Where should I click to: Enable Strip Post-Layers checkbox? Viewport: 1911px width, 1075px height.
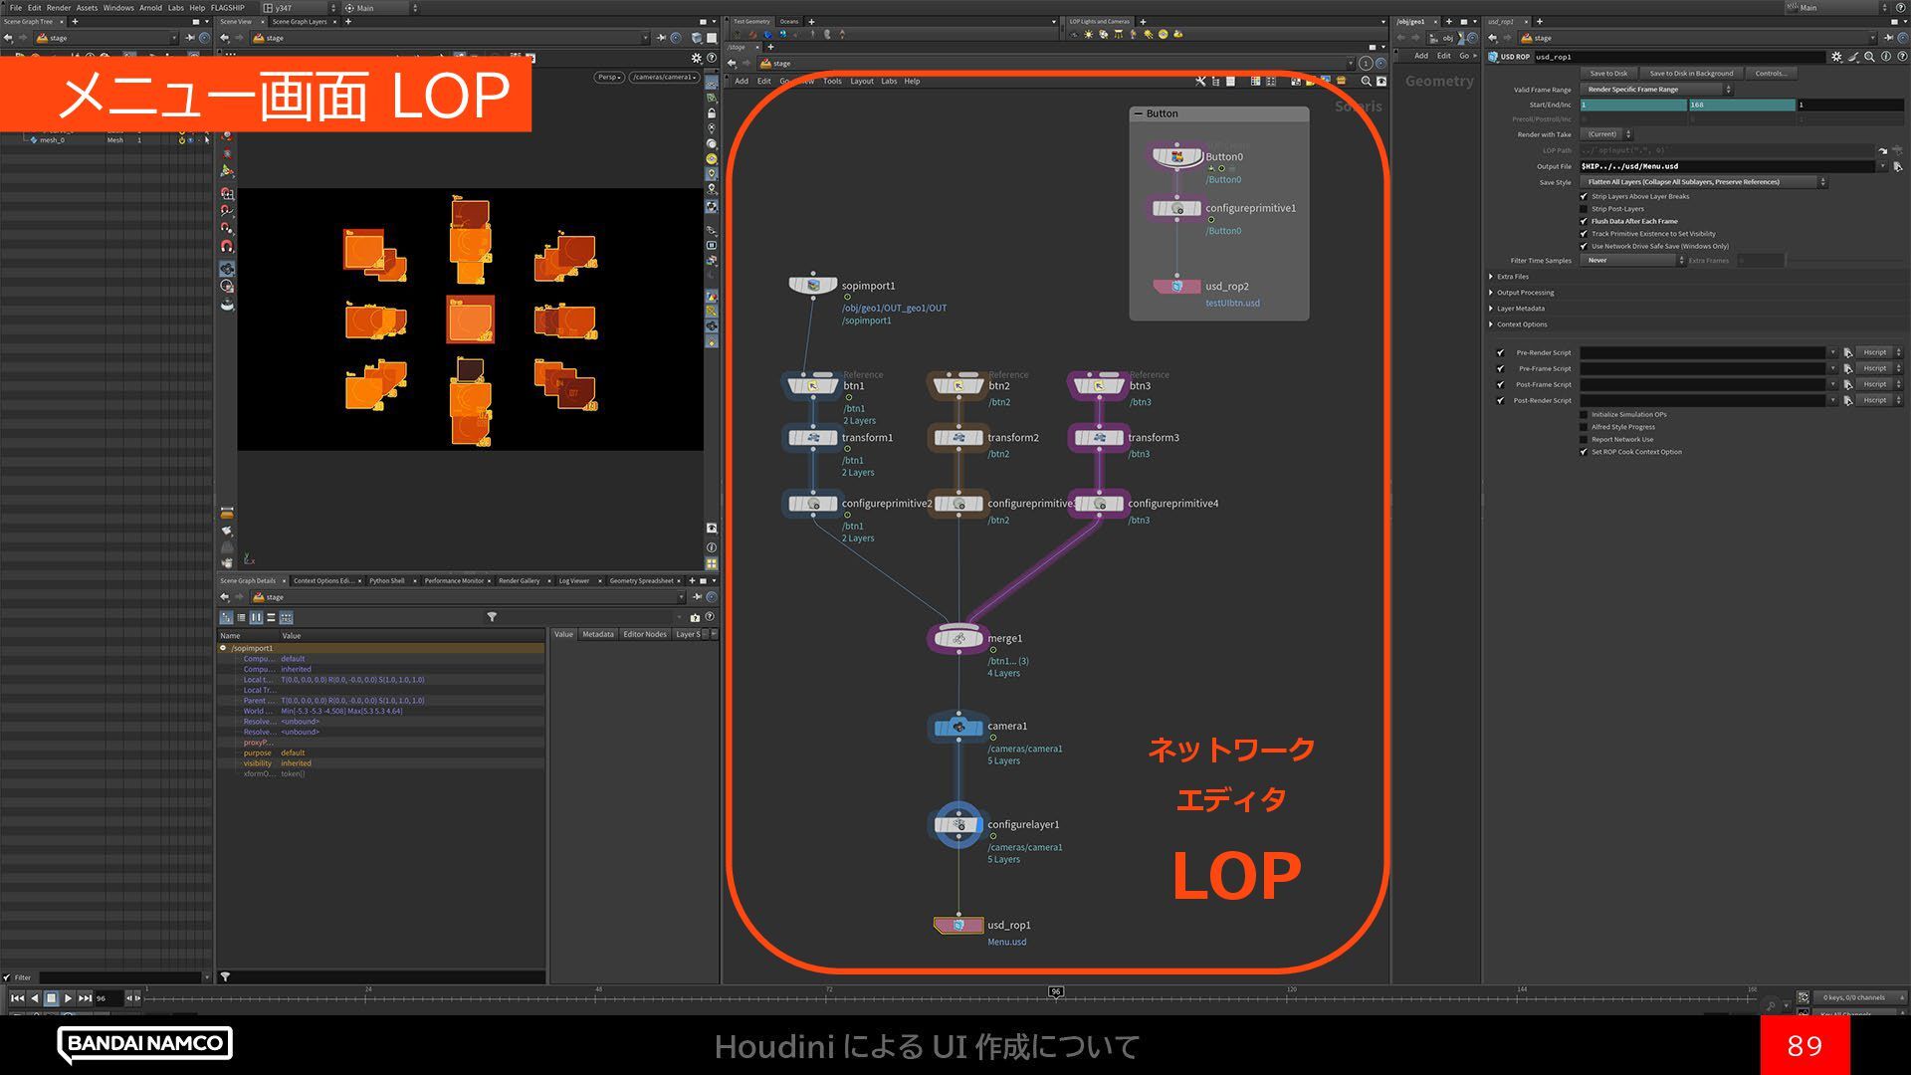coord(1584,209)
